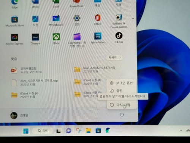190x143 pixels.
Task: Open TikTok app
Action: point(119,38)
